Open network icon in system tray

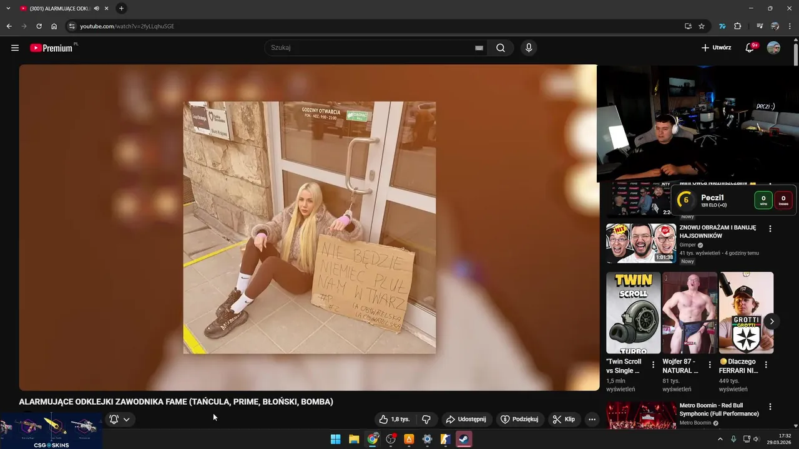(x=745, y=439)
